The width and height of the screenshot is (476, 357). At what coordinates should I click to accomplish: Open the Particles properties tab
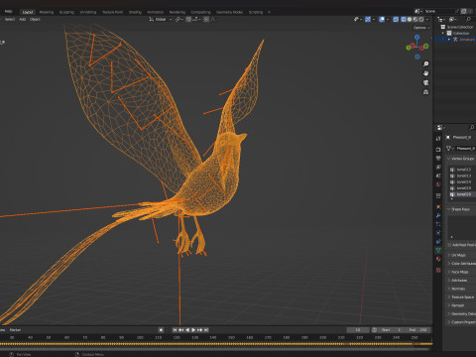(438, 224)
